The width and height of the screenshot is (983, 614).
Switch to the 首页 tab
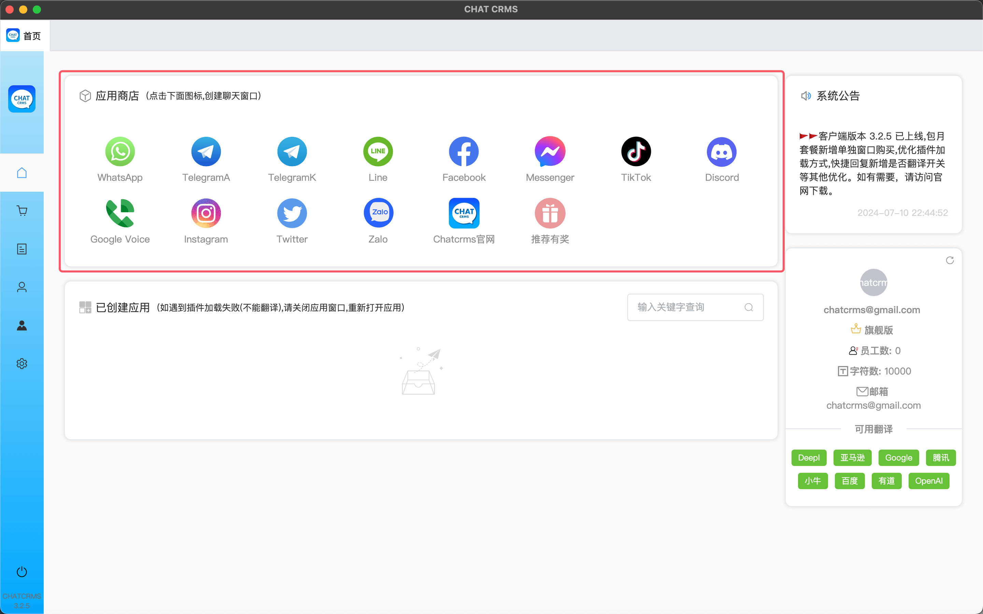(24, 36)
